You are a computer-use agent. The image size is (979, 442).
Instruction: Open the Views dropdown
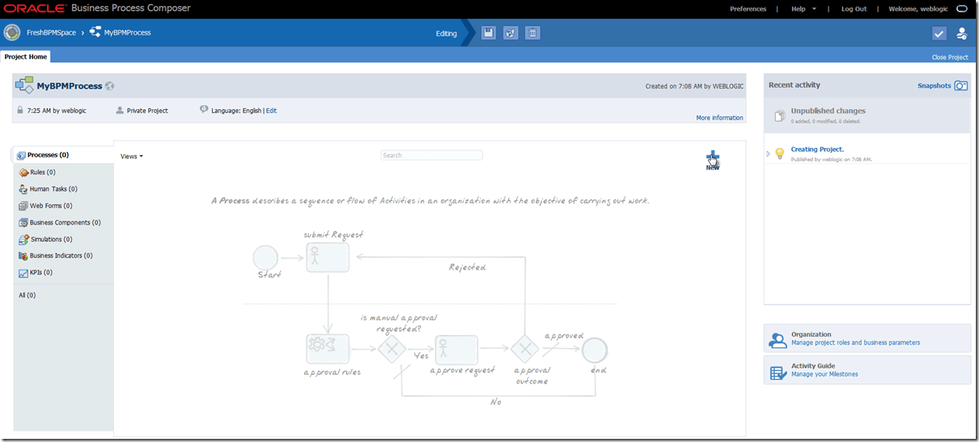(x=131, y=157)
